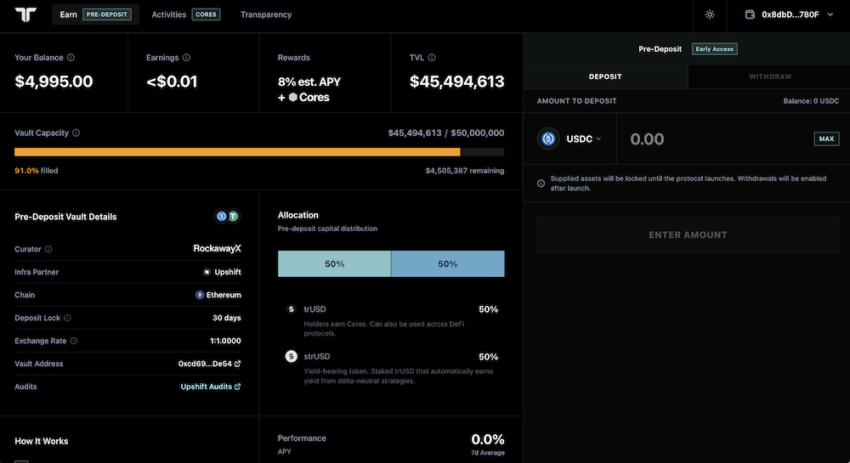This screenshot has width=850, height=463.
Task: Click the CORES badge
Action: click(206, 14)
